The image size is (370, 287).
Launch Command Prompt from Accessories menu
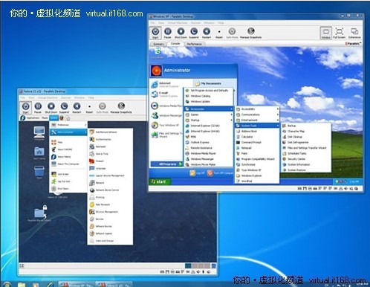pos(257,143)
